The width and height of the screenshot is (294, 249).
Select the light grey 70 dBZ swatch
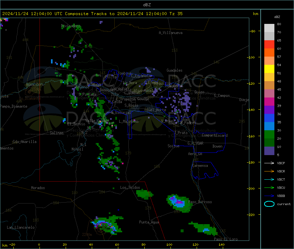coord(269,28)
